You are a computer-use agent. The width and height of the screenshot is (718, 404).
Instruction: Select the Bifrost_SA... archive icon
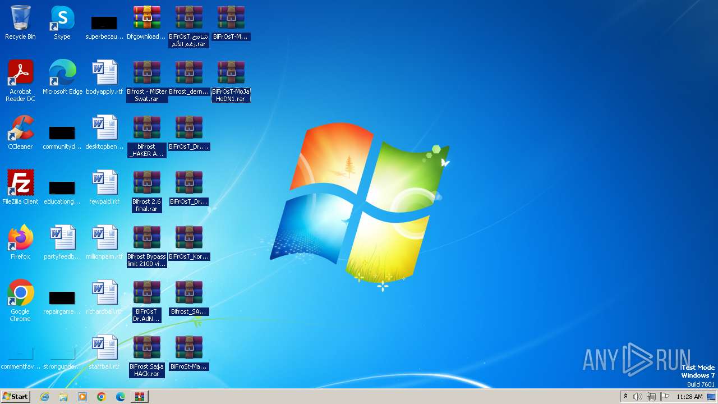coord(188,297)
